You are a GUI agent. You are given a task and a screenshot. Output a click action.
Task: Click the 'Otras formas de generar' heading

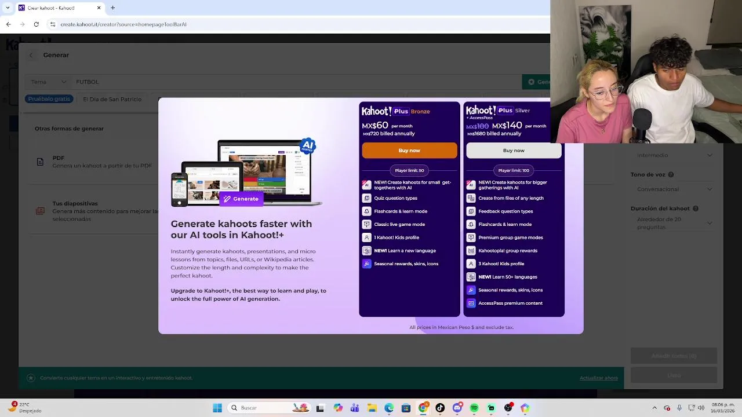tap(69, 129)
